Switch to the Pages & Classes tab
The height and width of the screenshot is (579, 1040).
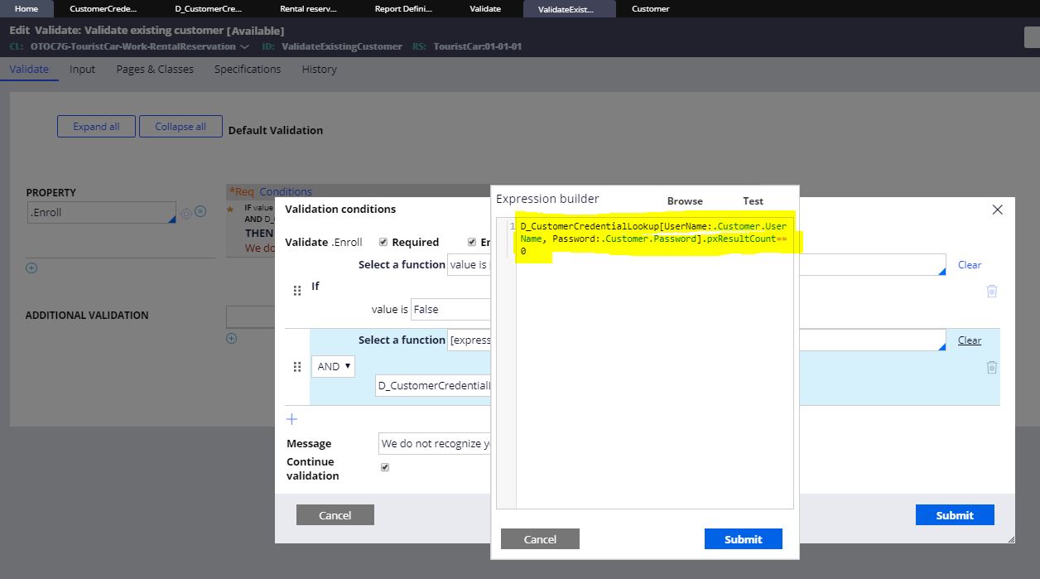coord(155,69)
